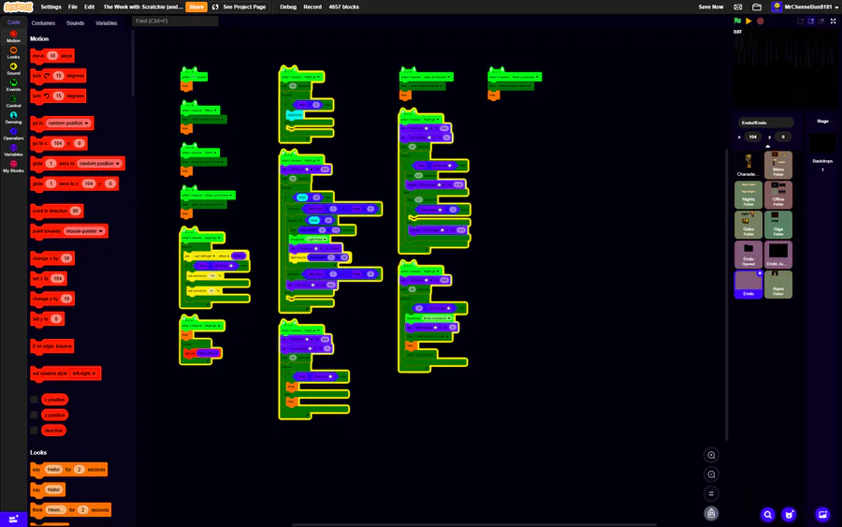Click the choose a sprite cat button
The image size is (842, 527).
click(789, 515)
